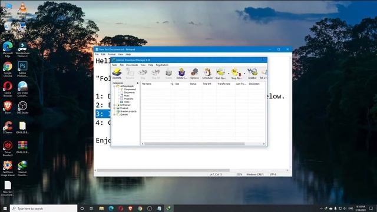The image size is (377, 212).
Task: Open the Downloads menu in IDM
Action: (132, 65)
